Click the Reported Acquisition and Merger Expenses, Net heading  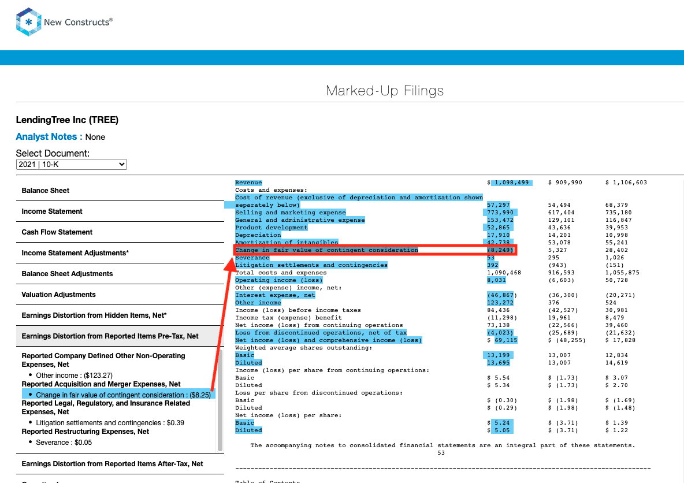(101, 384)
